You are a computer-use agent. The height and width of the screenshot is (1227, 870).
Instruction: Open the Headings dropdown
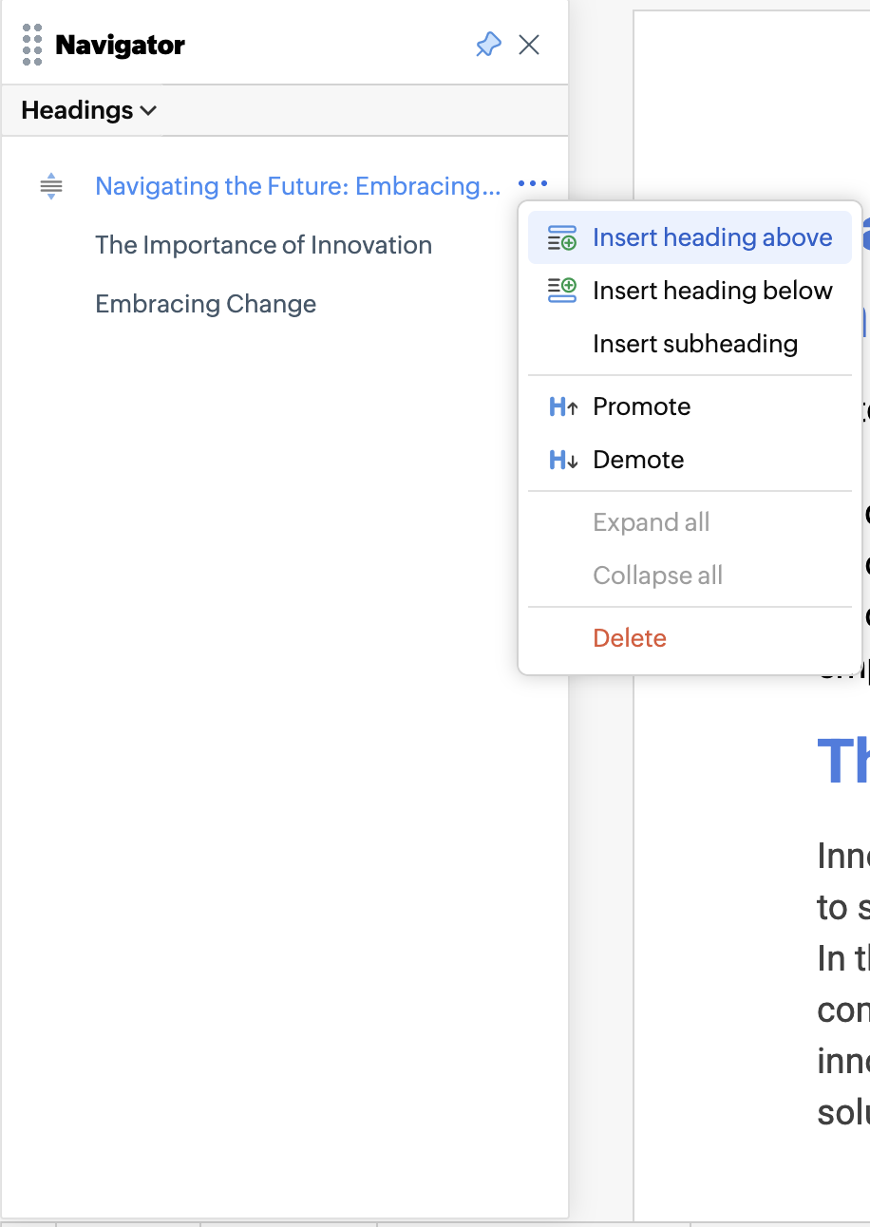click(x=89, y=110)
